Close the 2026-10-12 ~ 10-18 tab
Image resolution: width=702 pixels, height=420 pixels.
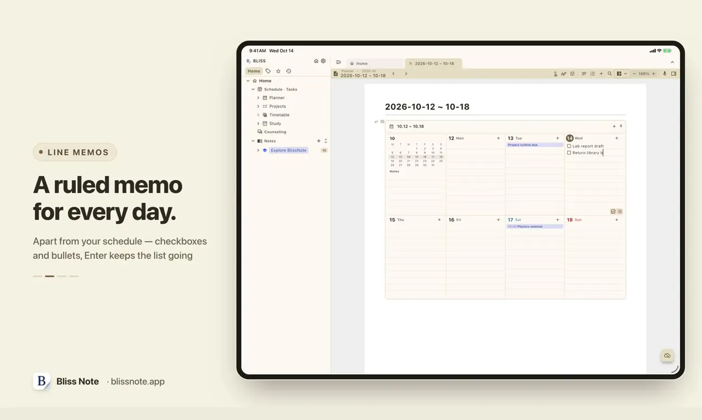point(411,64)
